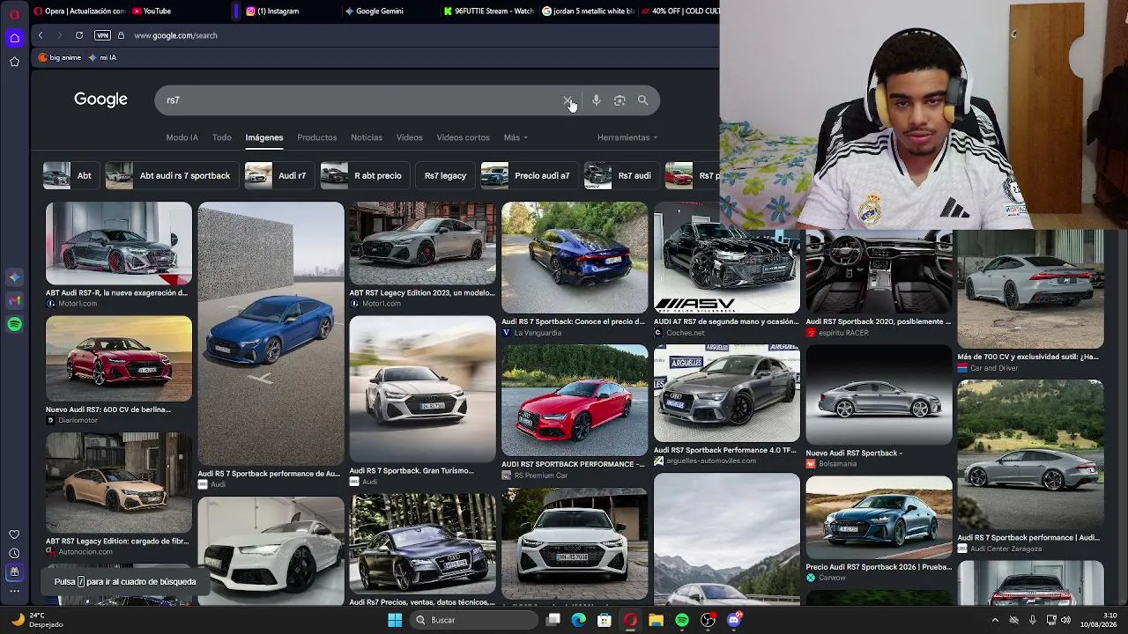Filter images by Rs7 legacy chip
The height and width of the screenshot is (634, 1128).
[x=445, y=175]
